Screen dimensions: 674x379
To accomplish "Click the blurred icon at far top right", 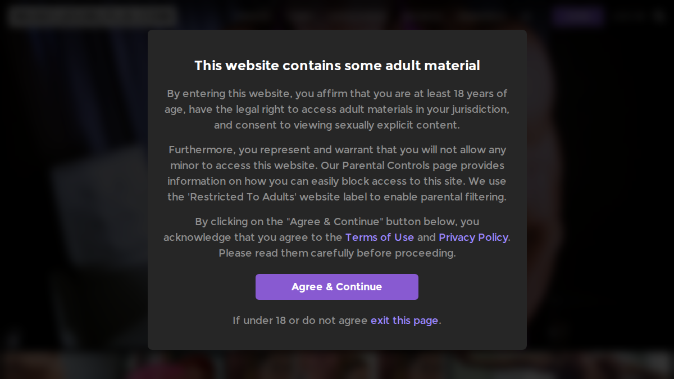I will [x=659, y=16].
